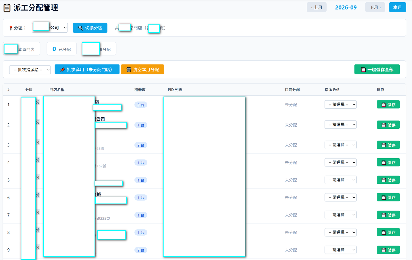Go to next month with 下月
This screenshot has height=260, width=412.
[375, 7]
